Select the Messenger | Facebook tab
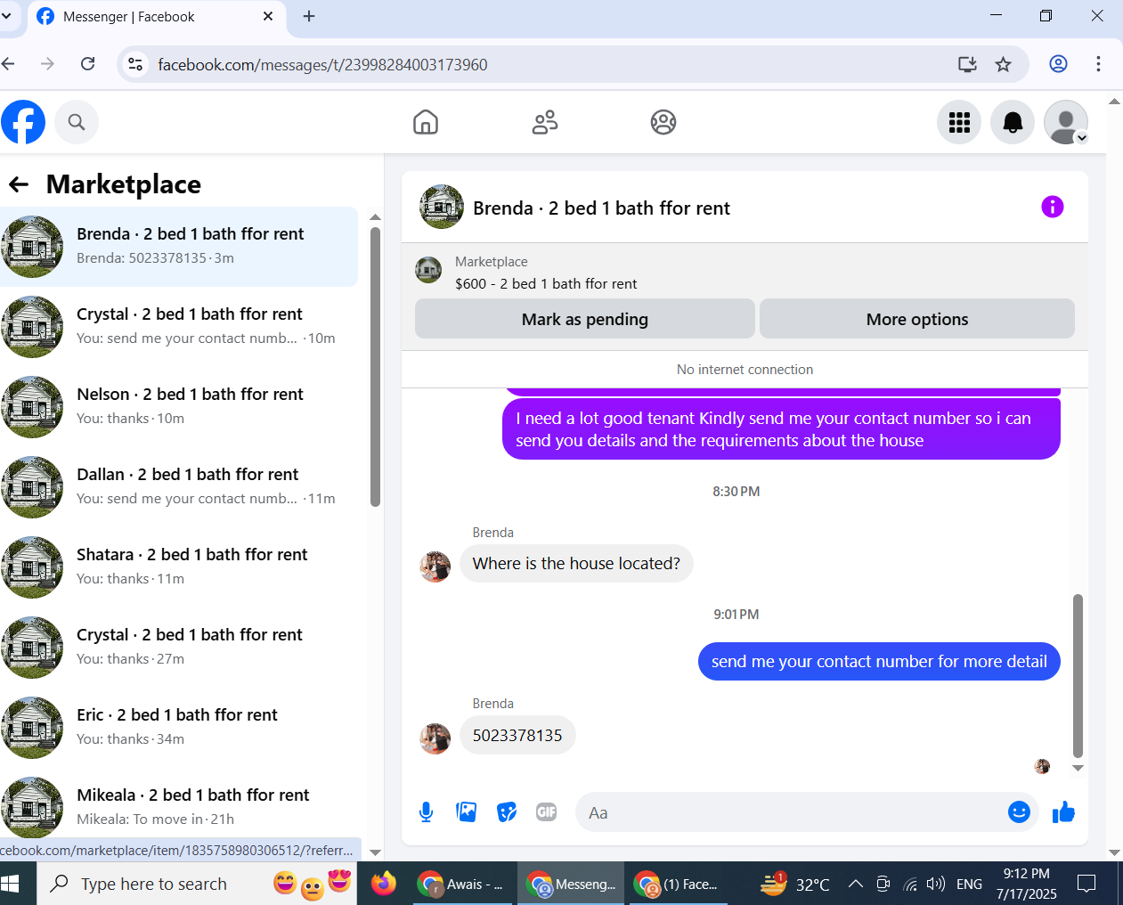The width and height of the screenshot is (1123, 905). pos(155,17)
